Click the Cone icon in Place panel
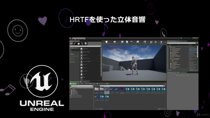Viewport: 210px width, 118px height. coord(81,74)
